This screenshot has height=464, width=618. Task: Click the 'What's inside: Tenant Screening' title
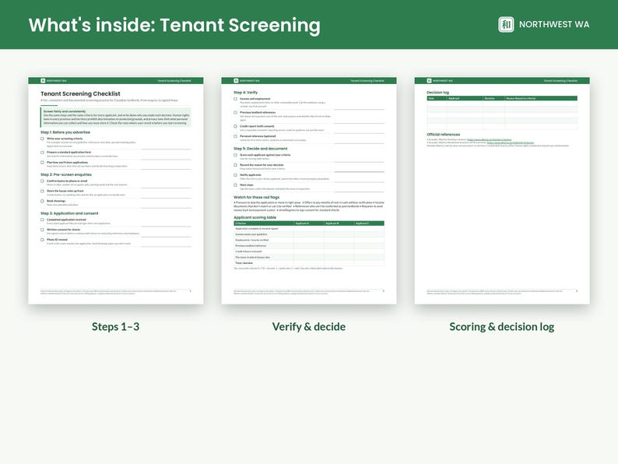pos(174,25)
